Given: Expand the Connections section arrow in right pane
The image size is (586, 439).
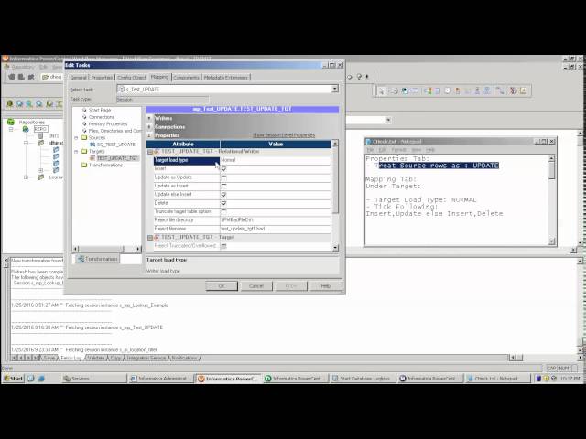Looking at the screenshot, I should 149,127.
